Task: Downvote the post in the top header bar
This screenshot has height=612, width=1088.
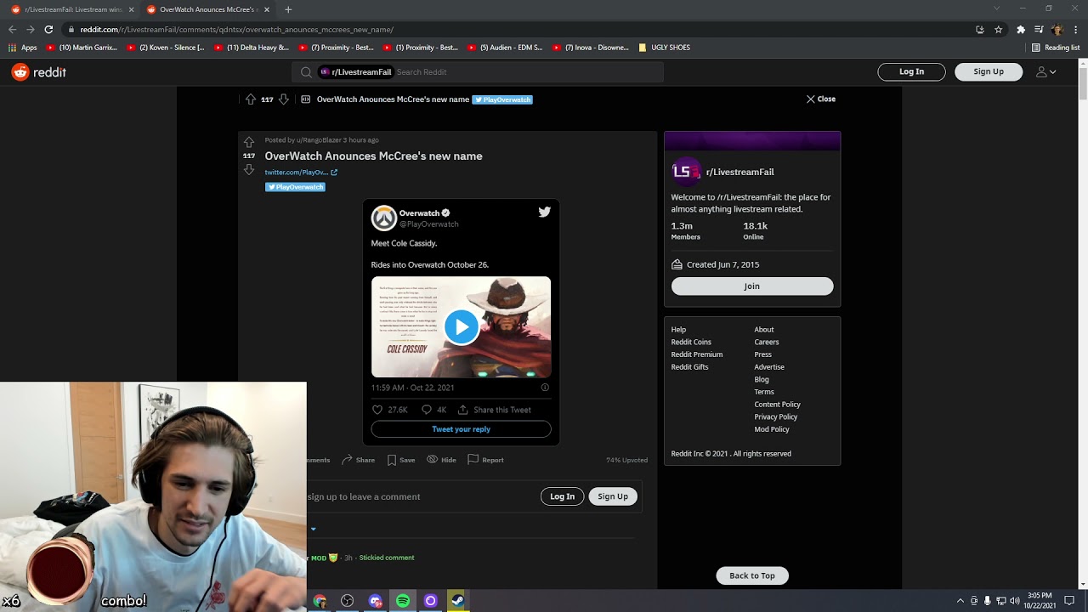Action: 284,99
